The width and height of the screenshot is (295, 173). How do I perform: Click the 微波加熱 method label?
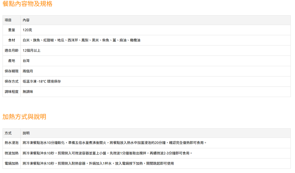(12, 153)
